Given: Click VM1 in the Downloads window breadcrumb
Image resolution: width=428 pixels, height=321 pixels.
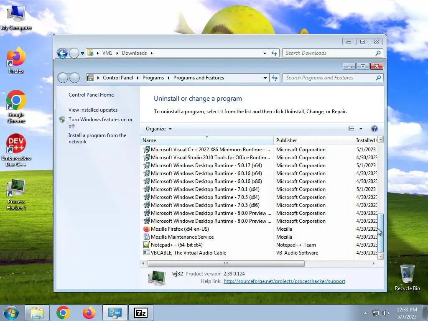Looking at the screenshot, I should pyautogui.click(x=107, y=53).
